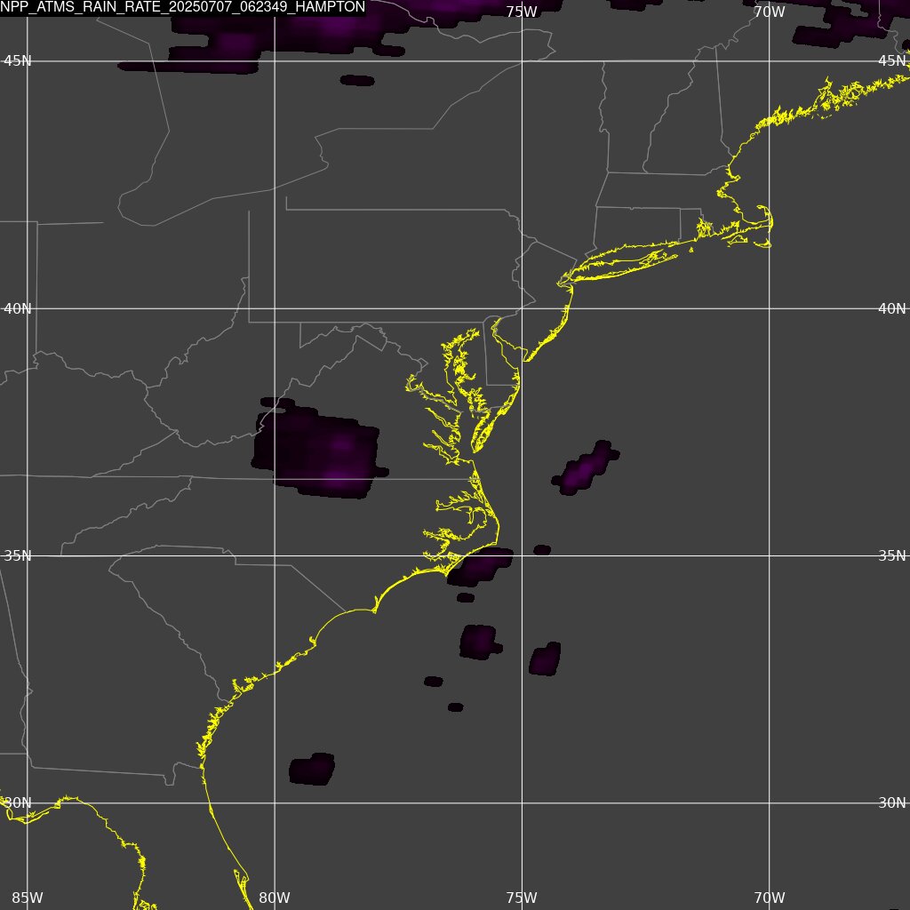
Task: Click the NPP_ATMS_RAIN_RATE_20250707_062349_HAMPTON title label
Action: pos(183,7)
